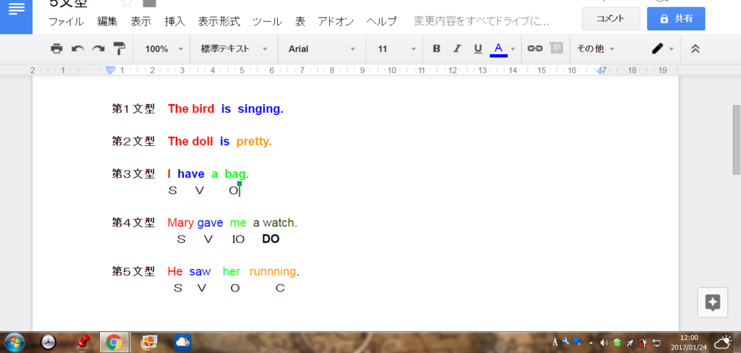This screenshot has height=353, width=741.
Task: Click the bold 'DO' label
Action: click(271, 239)
